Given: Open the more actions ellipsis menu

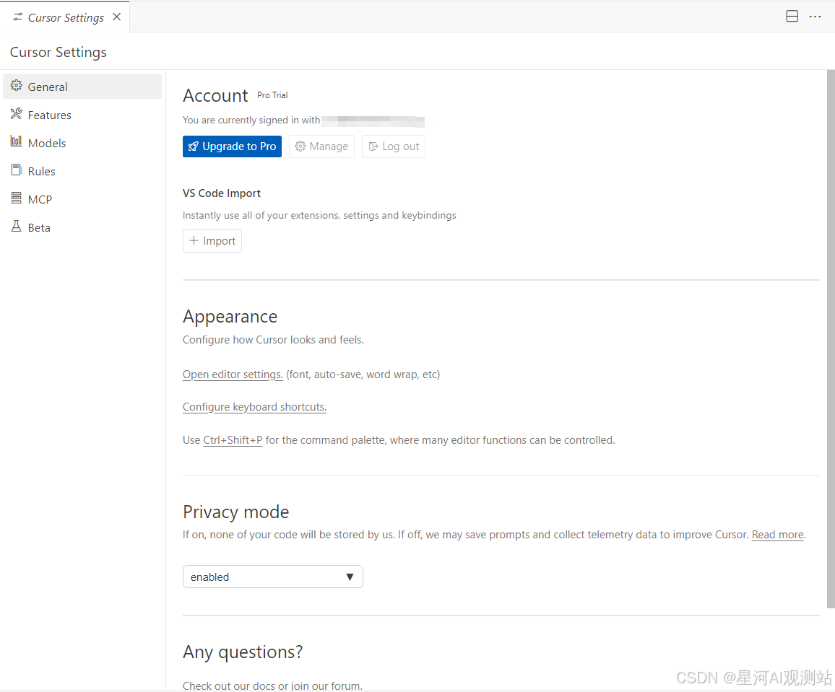Looking at the screenshot, I should click(815, 17).
